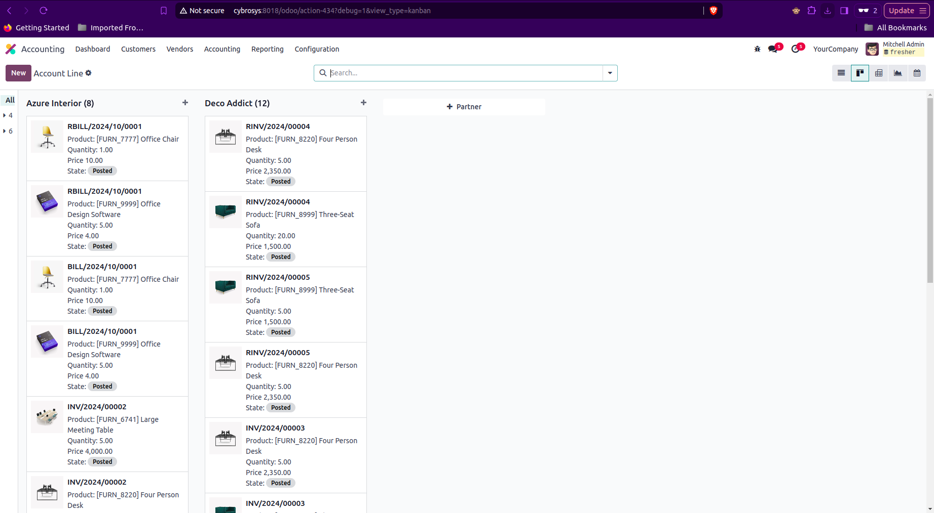This screenshot has height=513, width=934.
Task: Click the Azure Interior (8) column header
Action: [60, 103]
